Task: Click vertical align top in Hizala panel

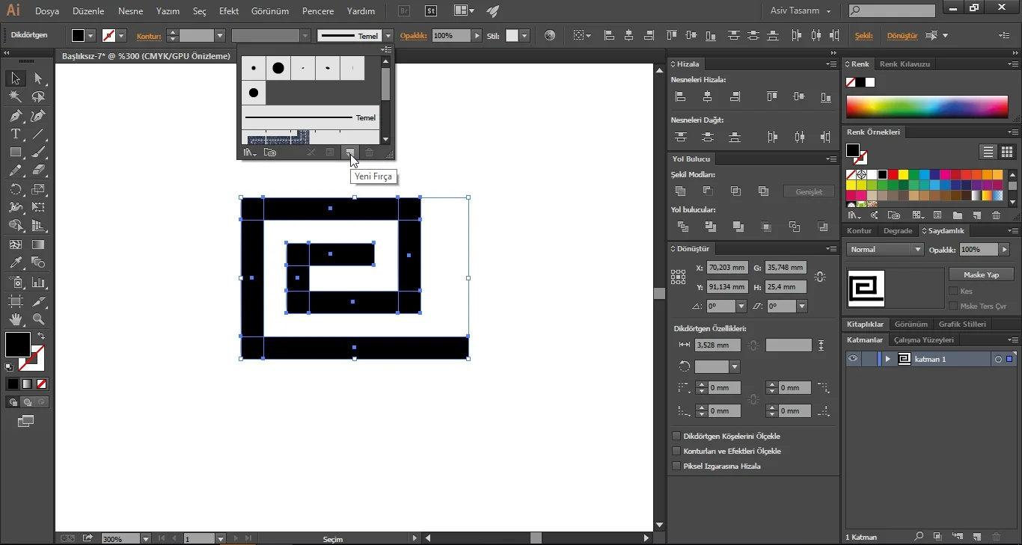Action: pyautogui.click(x=772, y=96)
